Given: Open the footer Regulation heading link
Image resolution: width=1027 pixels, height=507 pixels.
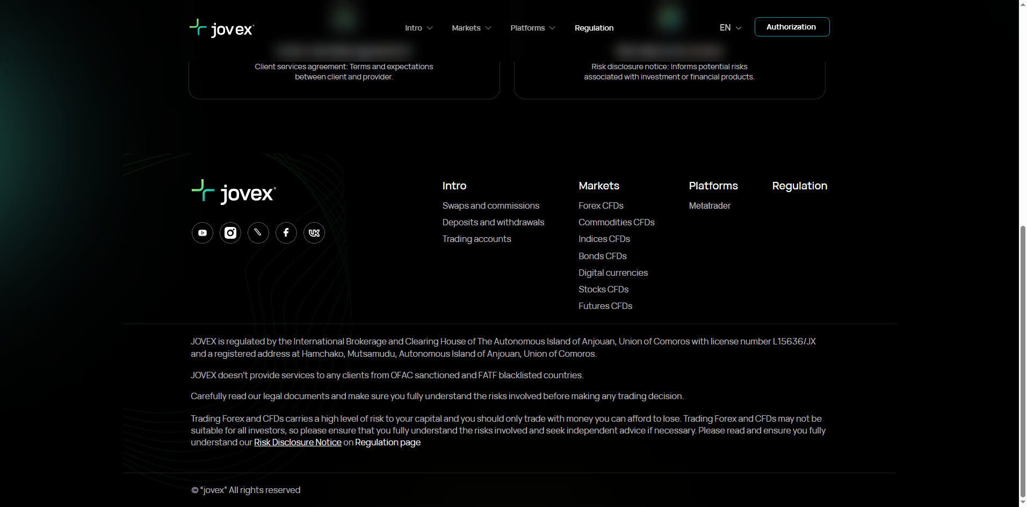Looking at the screenshot, I should pos(800,186).
